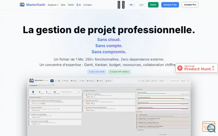Toggle the light/dark theme switch

141,5
